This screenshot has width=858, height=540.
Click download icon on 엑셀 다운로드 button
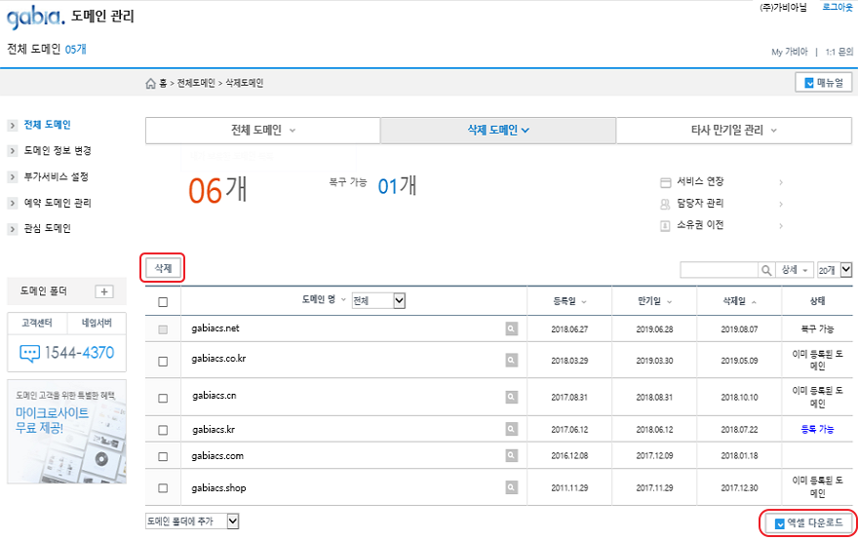point(780,524)
